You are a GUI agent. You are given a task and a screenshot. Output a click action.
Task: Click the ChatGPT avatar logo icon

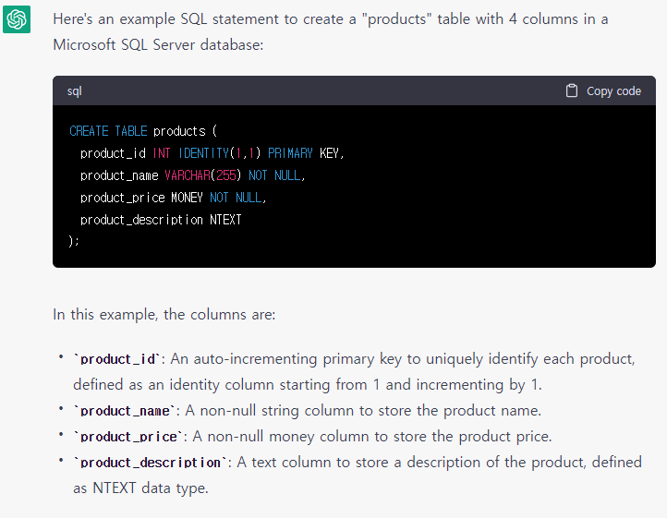17,19
